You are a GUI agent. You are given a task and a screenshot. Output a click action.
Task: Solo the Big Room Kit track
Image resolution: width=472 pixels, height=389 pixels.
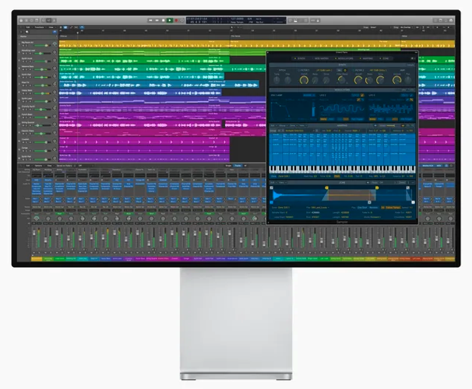[x=26, y=45]
